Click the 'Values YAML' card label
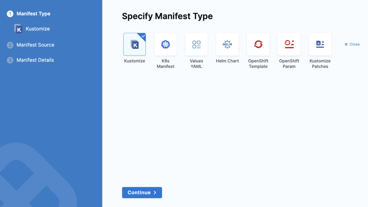The image size is (368, 207). point(196,63)
